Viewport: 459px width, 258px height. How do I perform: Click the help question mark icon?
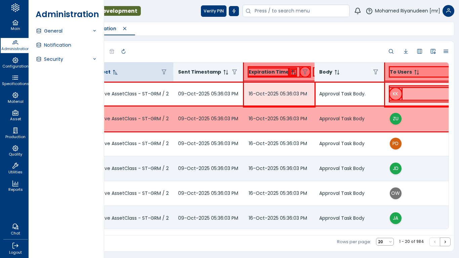coord(369,11)
